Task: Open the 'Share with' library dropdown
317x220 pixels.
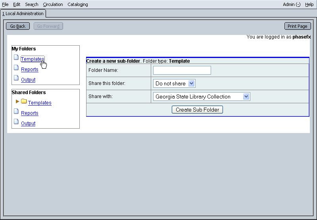Action: click(x=202, y=96)
